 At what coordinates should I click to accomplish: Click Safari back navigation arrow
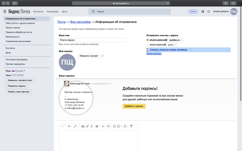tap(4, 3)
